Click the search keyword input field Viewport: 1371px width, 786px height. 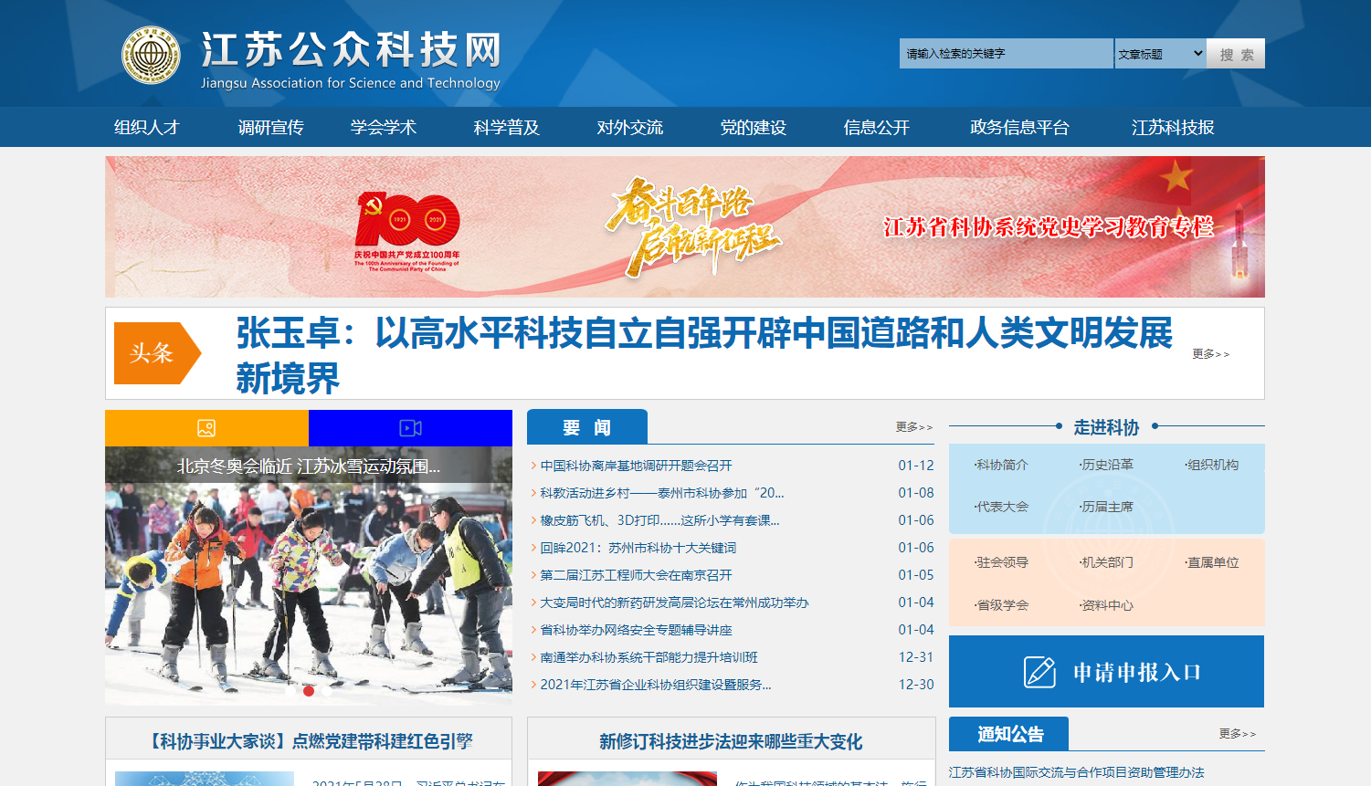1005,54
